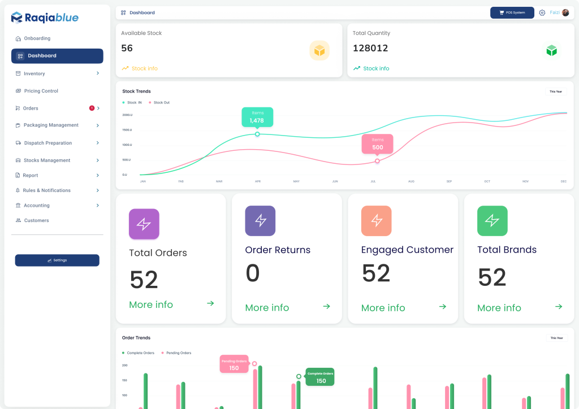Open the Stock Trends This Year dropdown
579x409 pixels.
(x=556, y=92)
